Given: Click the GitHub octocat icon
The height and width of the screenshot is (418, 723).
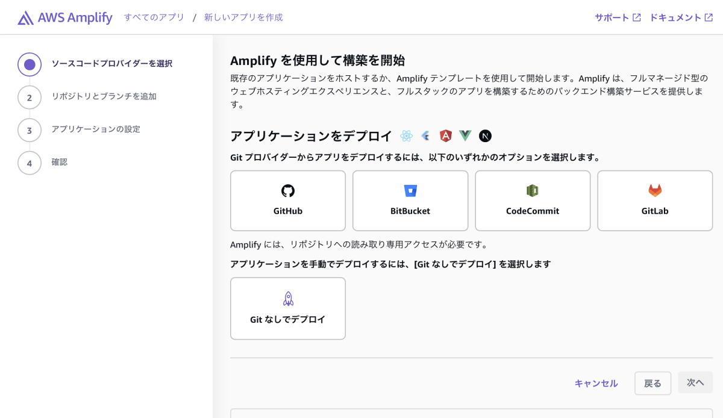Looking at the screenshot, I should click(x=287, y=192).
